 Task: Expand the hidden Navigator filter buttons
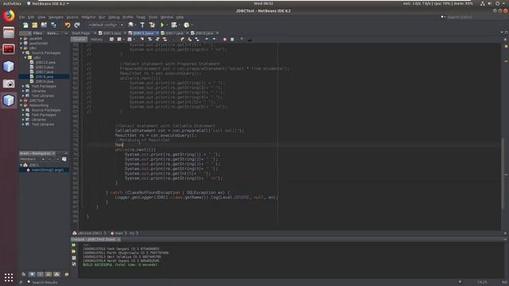point(67,274)
